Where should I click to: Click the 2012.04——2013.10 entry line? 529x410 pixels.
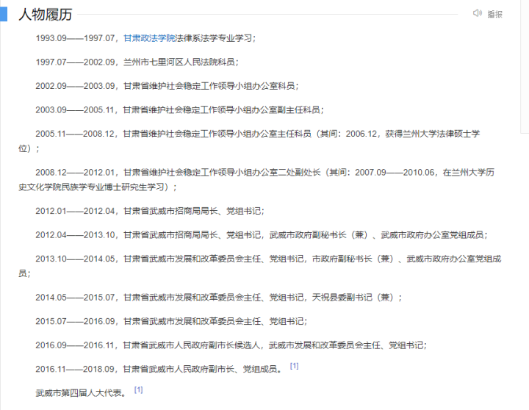(x=262, y=235)
